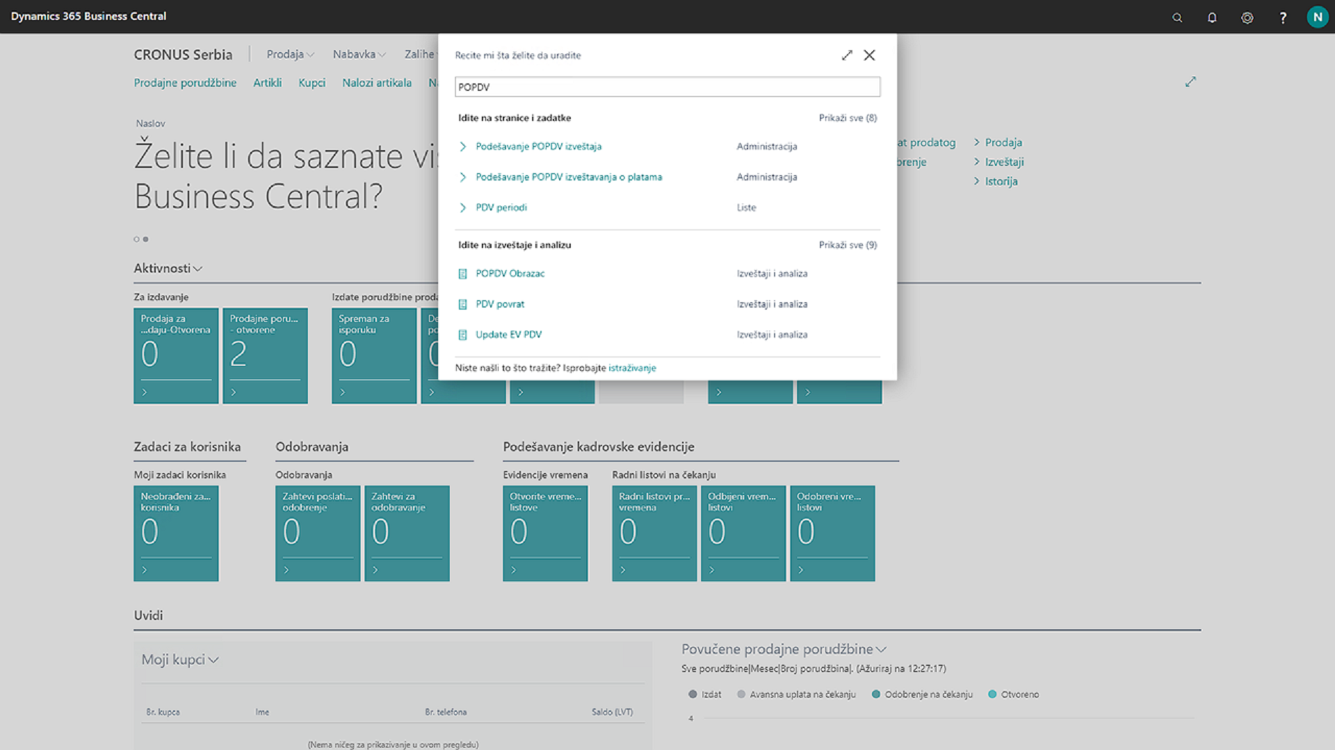Click the report icon beside Update EV PDV
Viewport: 1335px width, 750px height.
pyautogui.click(x=462, y=335)
